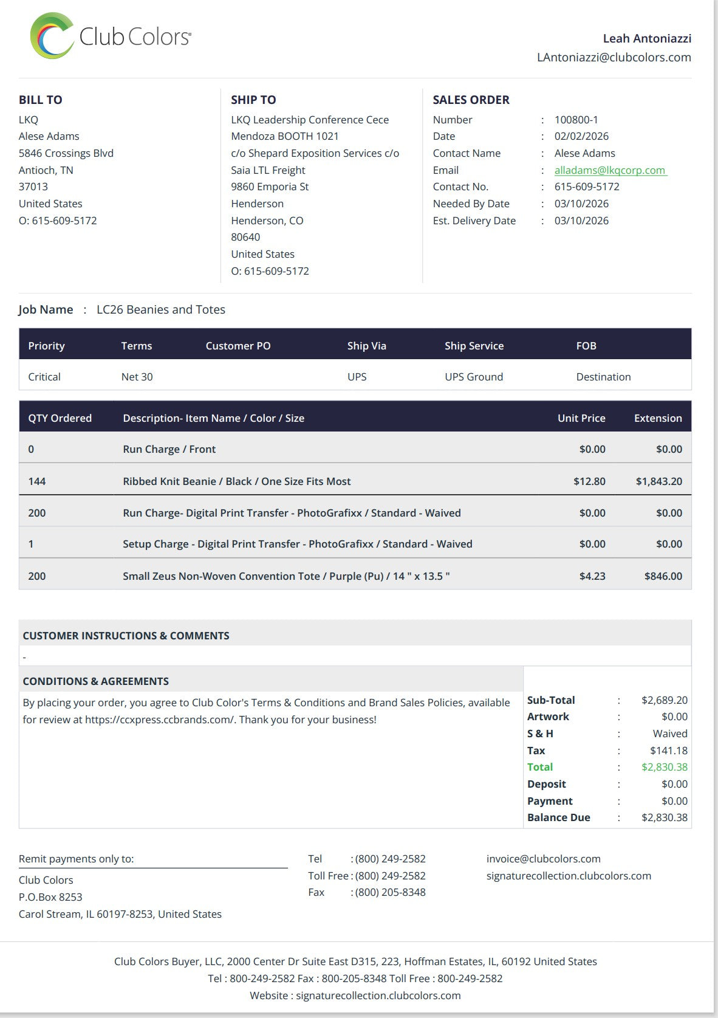Click the Ship Service header
Screen dimensions: 718x1018
pos(474,346)
